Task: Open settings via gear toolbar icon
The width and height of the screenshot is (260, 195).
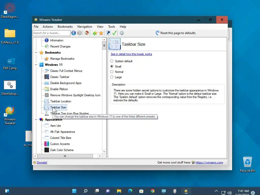Action: click(x=122, y=33)
